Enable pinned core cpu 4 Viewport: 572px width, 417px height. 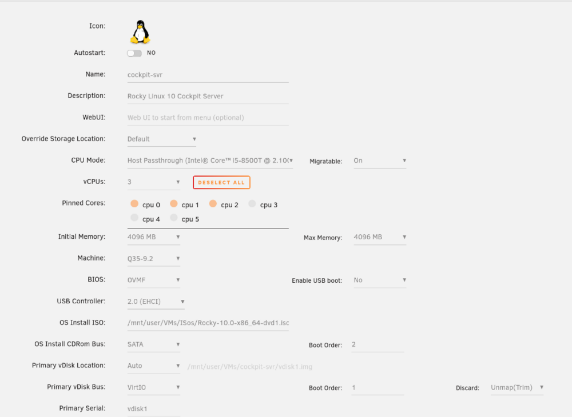[x=134, y=218]
